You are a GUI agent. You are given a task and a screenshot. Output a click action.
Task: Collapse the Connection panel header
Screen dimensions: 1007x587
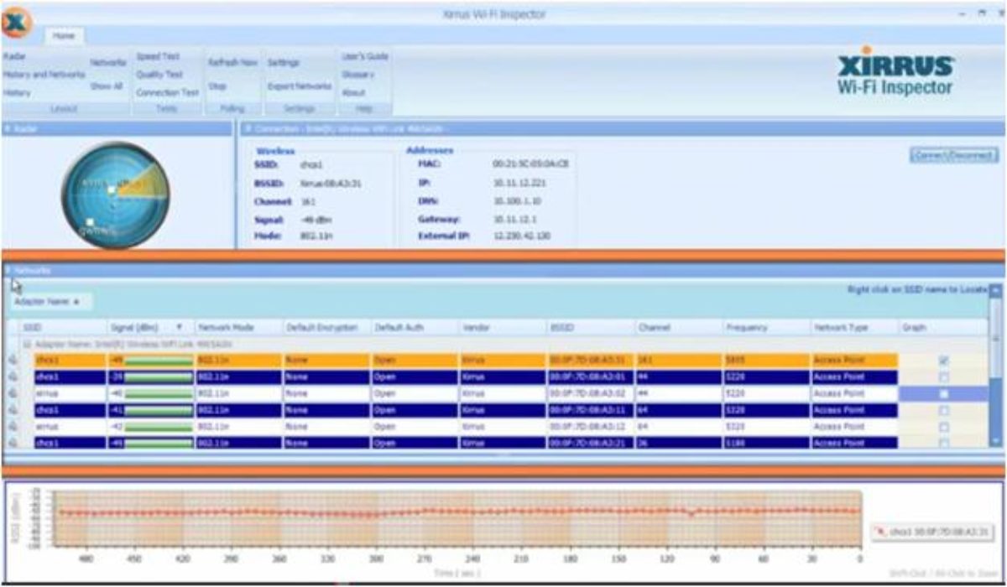[x=622, y=128]
